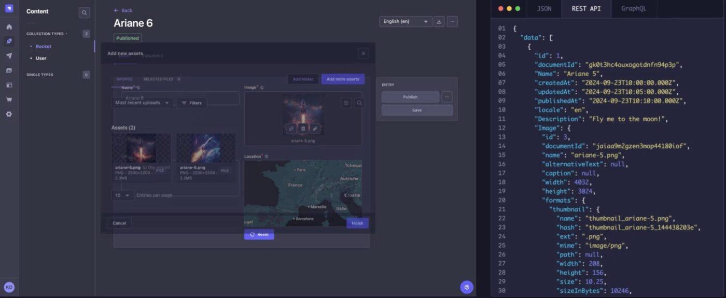Open the Settings gear icon
The height and width of the screenshot is (298, 726).
pyautogui.click(x=9, y=114)
